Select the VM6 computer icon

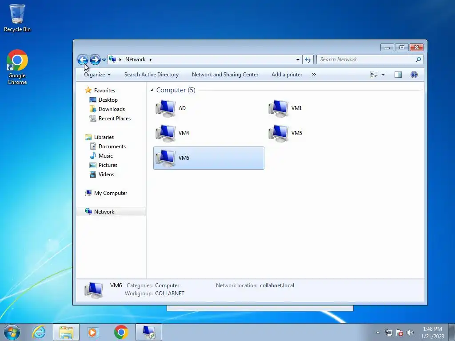click(165, 158)
